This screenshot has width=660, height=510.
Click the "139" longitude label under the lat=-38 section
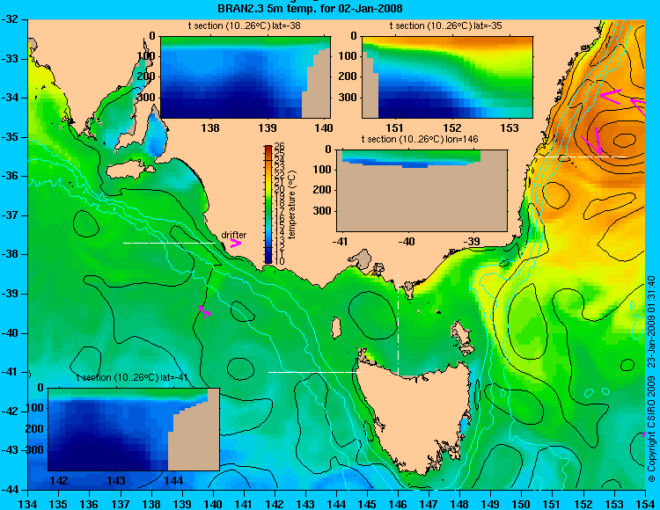click(268, 127)
